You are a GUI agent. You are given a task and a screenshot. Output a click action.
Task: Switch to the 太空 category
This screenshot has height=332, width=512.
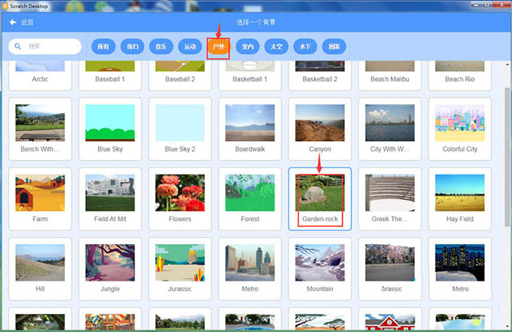point(276,46)
